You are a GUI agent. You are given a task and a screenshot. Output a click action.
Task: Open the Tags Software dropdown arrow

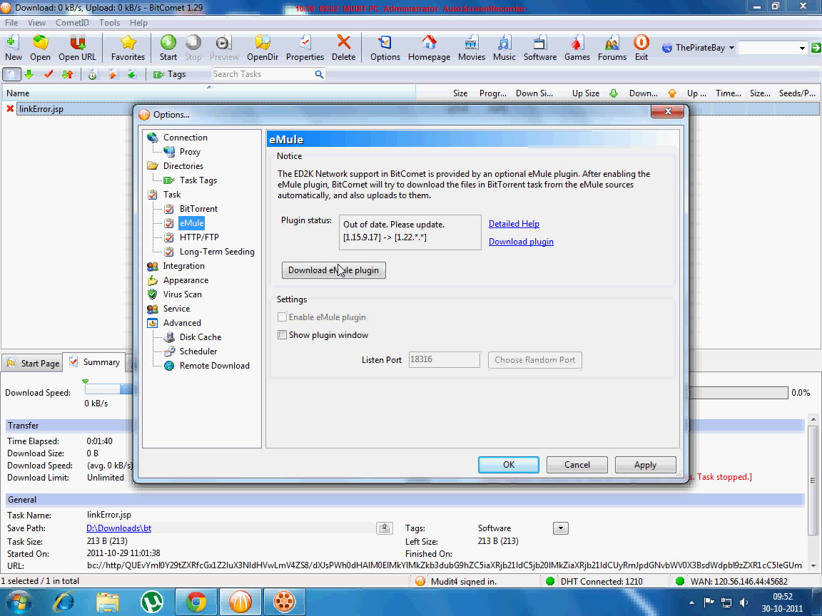pos(560,528)
